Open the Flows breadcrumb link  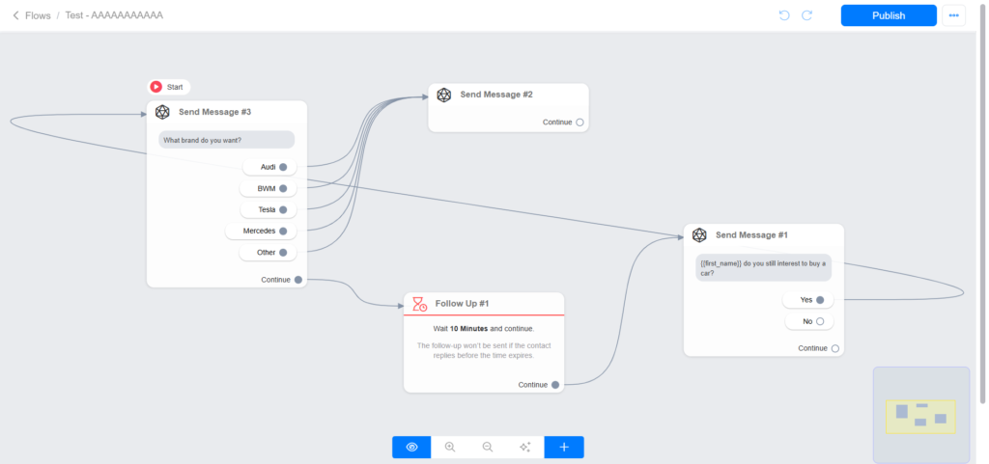click(x=38, y=15)
